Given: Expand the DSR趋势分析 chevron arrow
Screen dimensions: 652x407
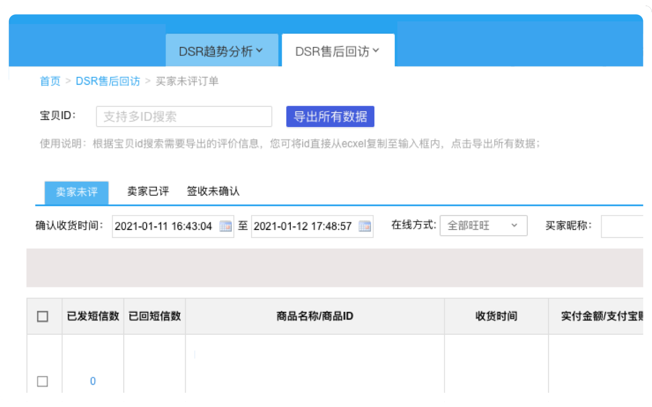Looking at the screenshot, I should pos(259,50).
